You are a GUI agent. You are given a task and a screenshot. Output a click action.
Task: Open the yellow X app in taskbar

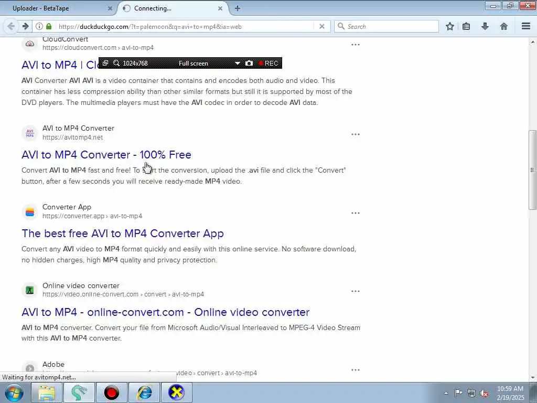pyautogui.click(x=176, y=393)
